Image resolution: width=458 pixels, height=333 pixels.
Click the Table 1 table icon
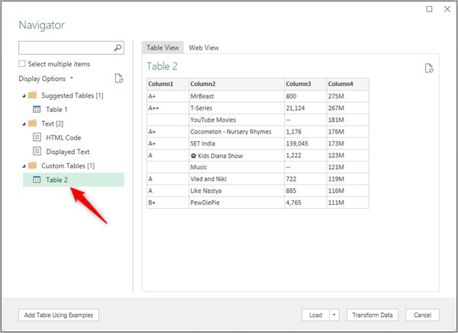(37, 110)
